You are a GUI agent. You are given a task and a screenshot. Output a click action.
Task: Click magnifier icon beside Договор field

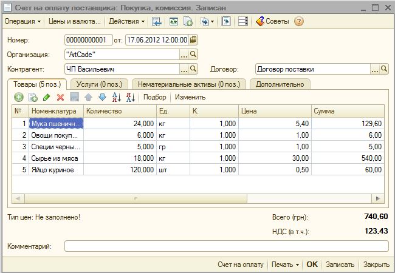383,69
